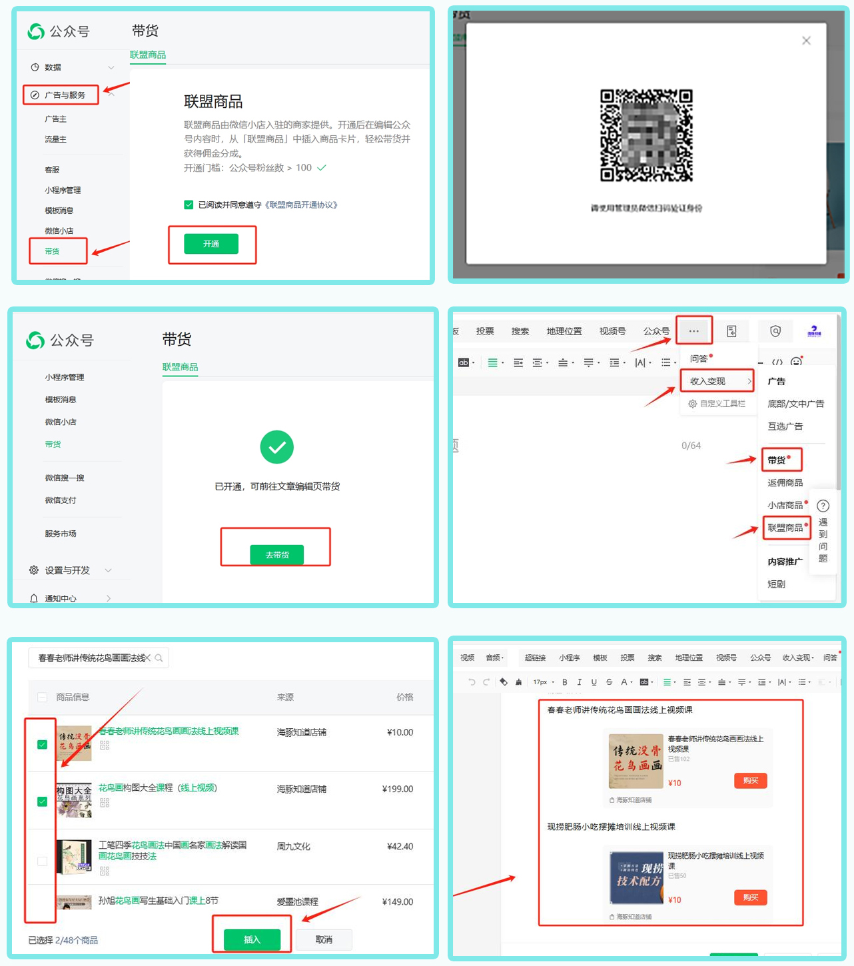
Task: Insert a code block with the </> icon
Action: point(777,362)
